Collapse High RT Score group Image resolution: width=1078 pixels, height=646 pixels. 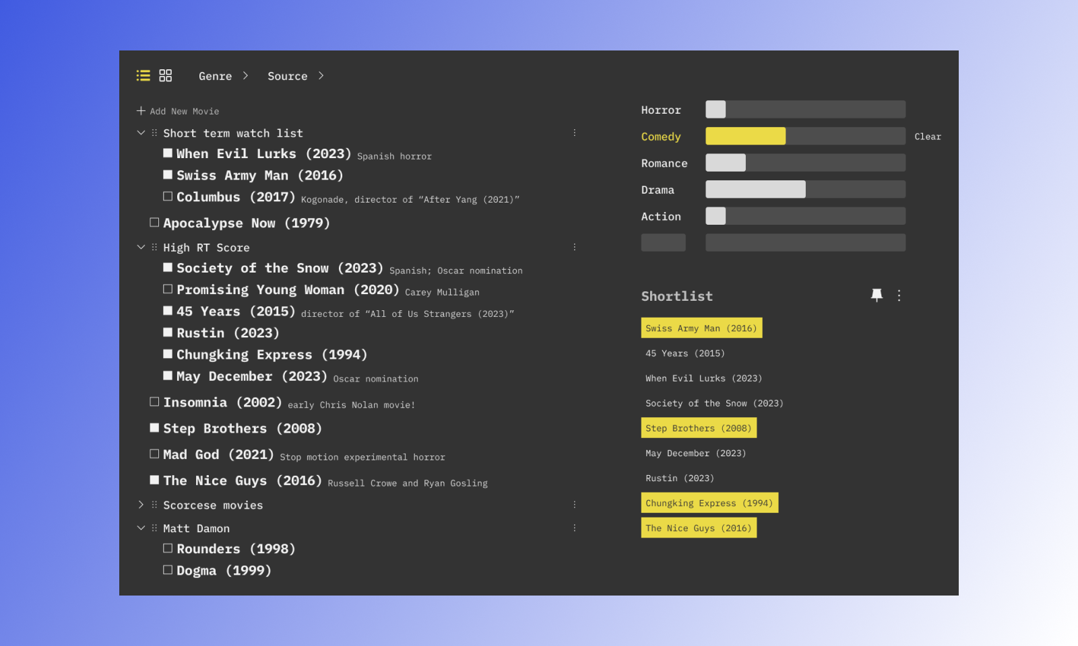click(141, 247)
